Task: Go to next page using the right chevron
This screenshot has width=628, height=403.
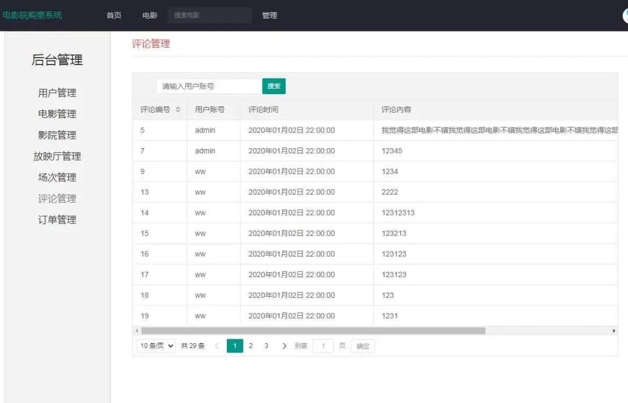Action: coord(284,346)
